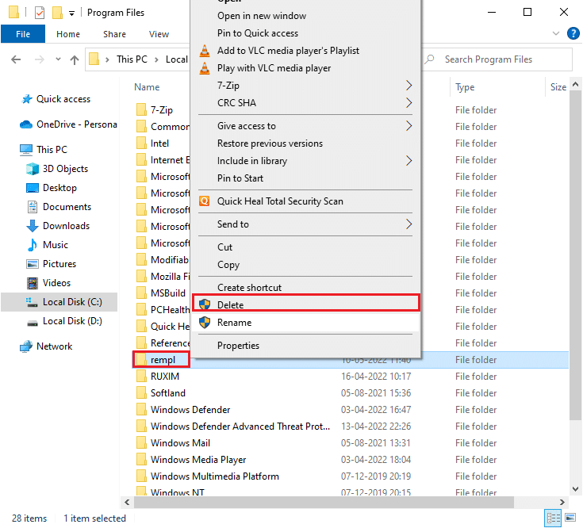This screenshot has width=583, height=528.
Task: Click the chevron after This PC in the address bar
Action: tap(156, 59)
